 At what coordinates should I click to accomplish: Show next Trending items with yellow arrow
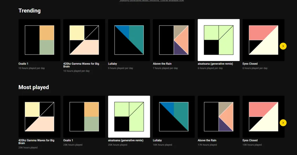283,46
